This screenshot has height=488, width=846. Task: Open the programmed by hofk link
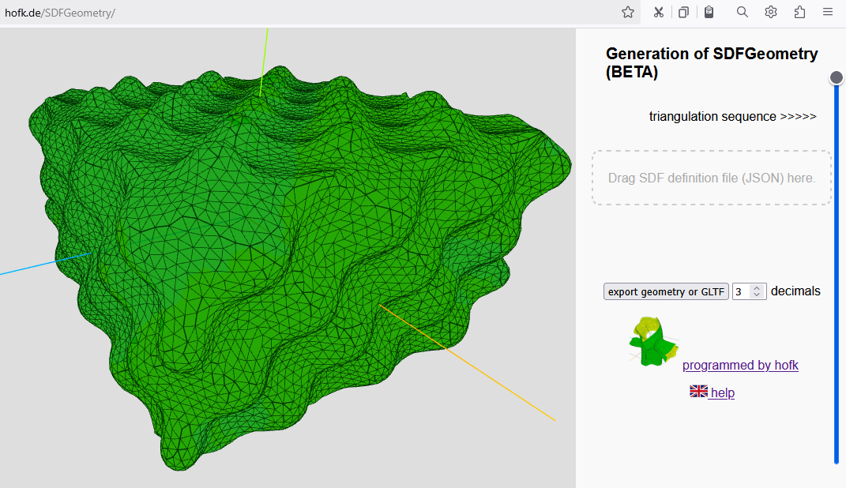click(x=740, y=365)
